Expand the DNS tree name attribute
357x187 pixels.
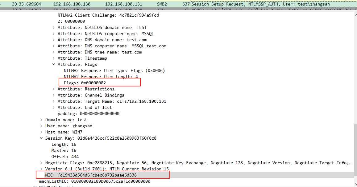(x=54, y=52)
